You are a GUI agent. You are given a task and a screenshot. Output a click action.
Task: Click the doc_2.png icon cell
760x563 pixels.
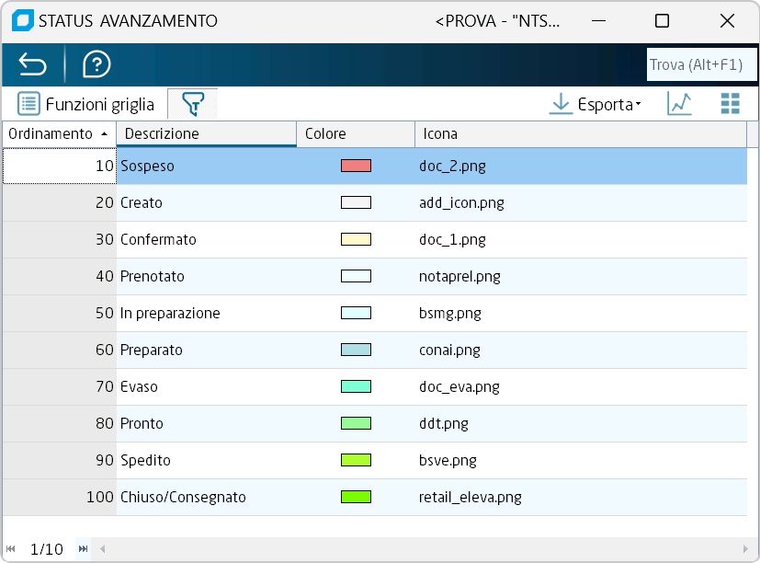(581, 166)
